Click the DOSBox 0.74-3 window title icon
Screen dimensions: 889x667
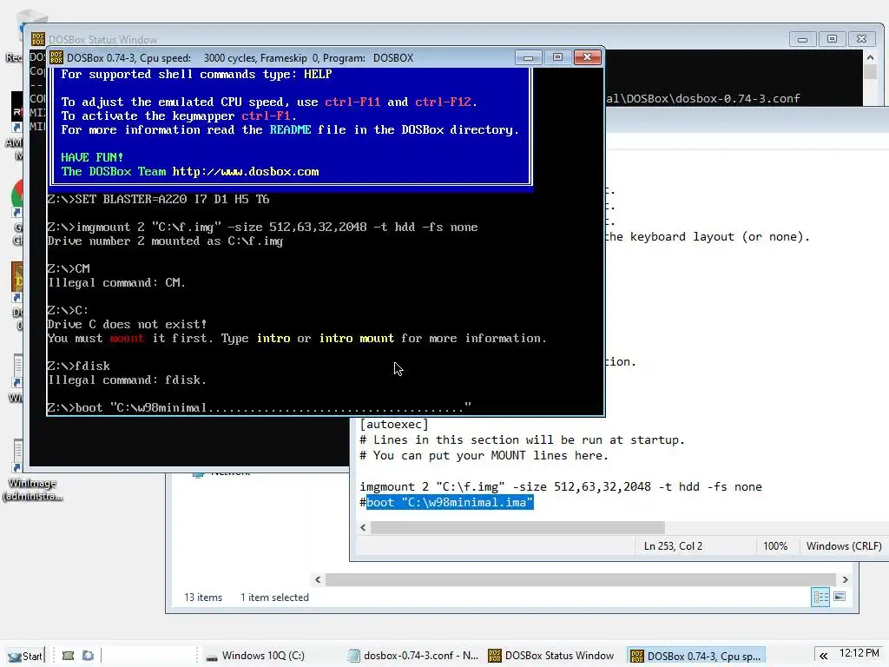[56, 57]
